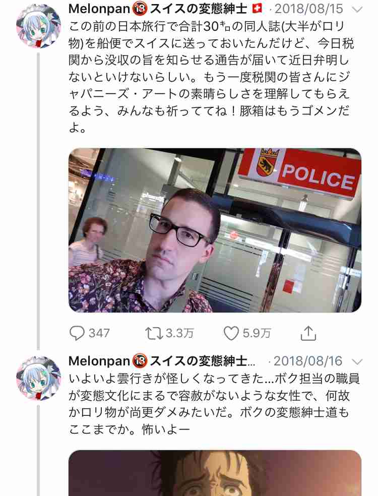The height and width of the screenshot is (496, 378).
Task: Click the 5.9万 like count
Action: click(x=257, y=333)
